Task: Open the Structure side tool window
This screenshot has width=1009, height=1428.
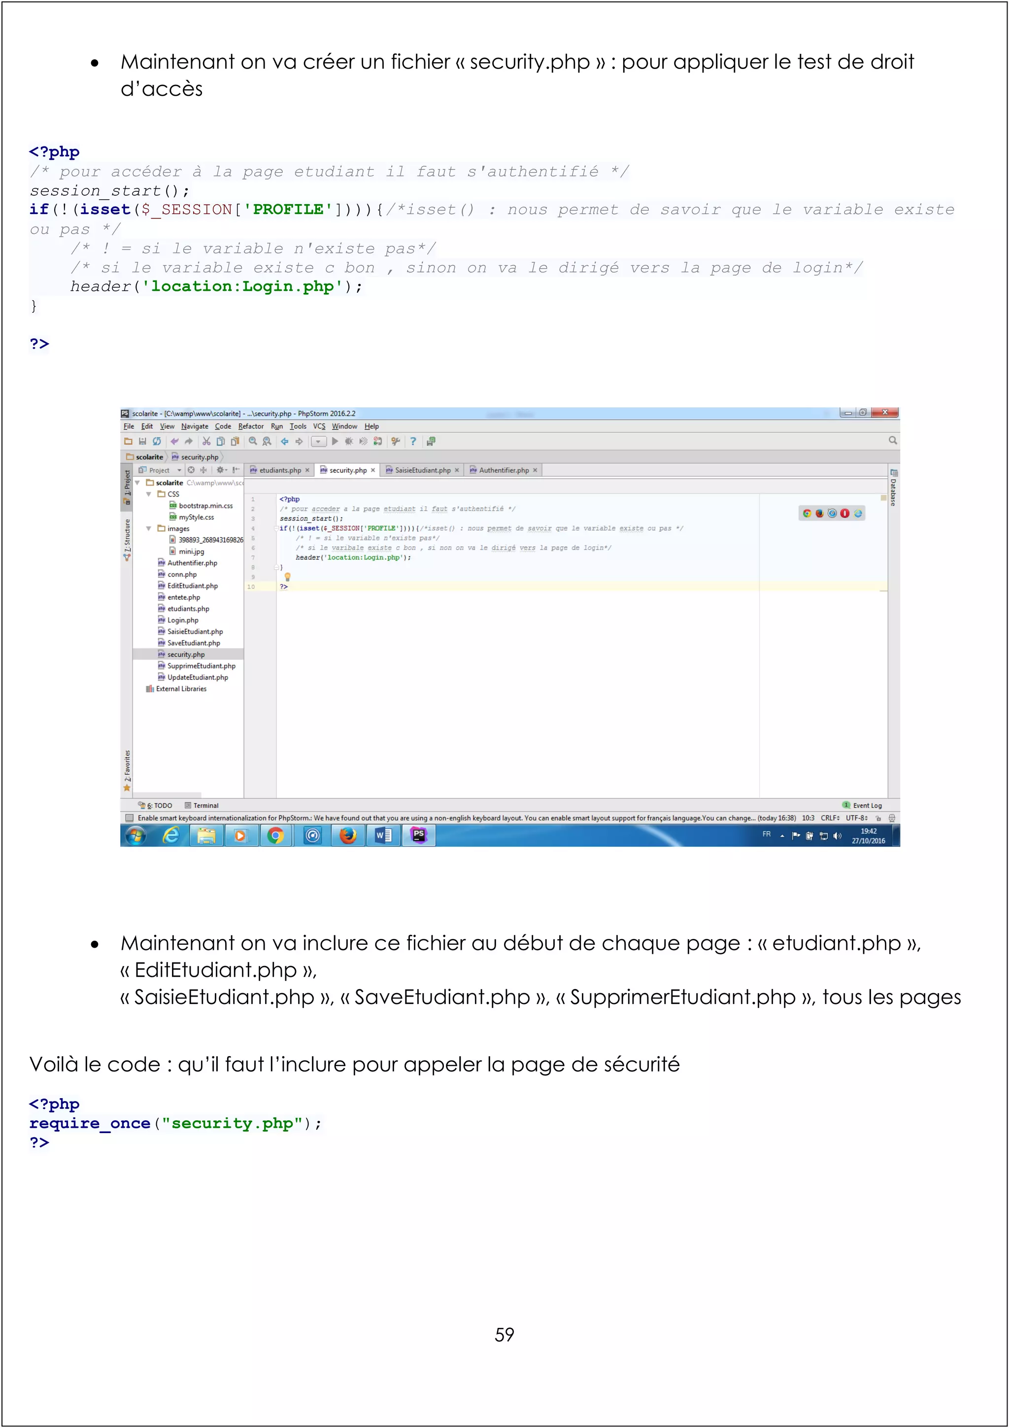Action: [127, 540]
